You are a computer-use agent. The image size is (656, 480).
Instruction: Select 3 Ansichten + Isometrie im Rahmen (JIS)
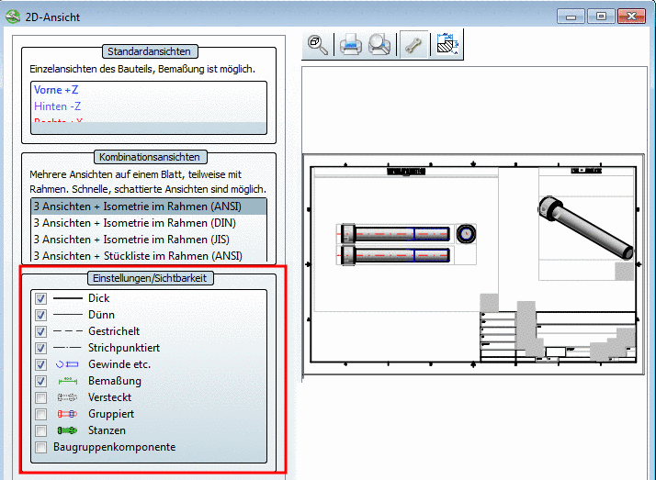149,240
